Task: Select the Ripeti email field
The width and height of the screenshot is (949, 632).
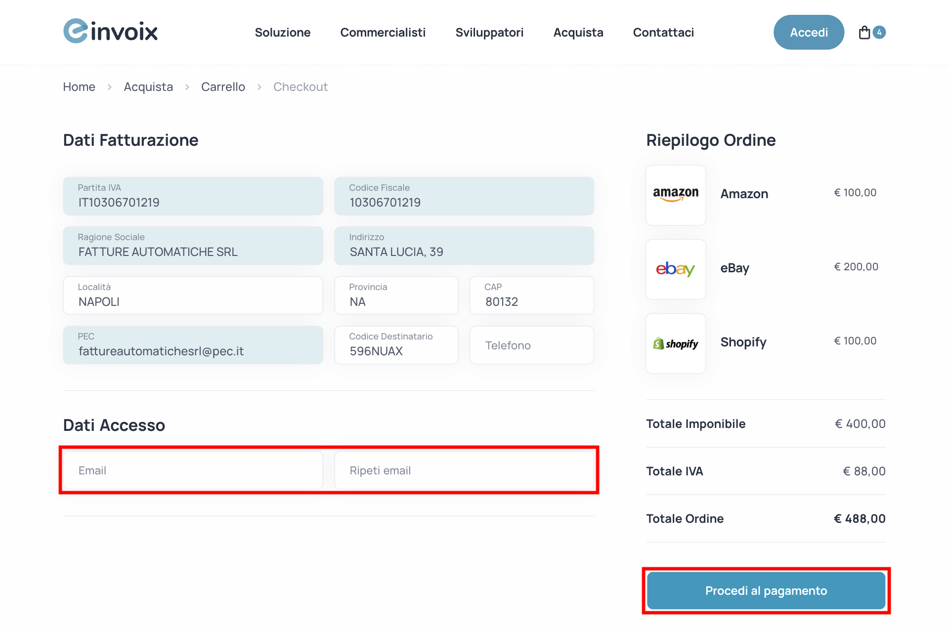Action: tap(464, 470)
